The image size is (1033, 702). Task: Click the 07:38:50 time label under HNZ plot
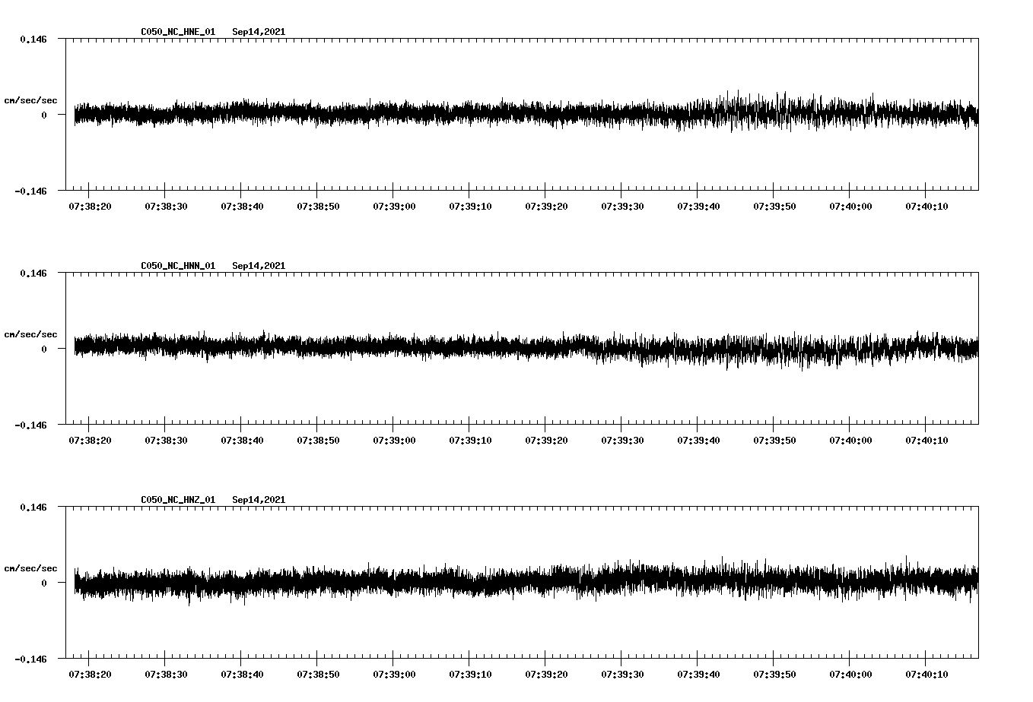pyautogui.click(x=318, y=675)
